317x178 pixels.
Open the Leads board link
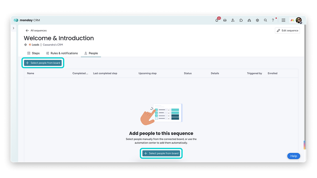click(34, 45)
